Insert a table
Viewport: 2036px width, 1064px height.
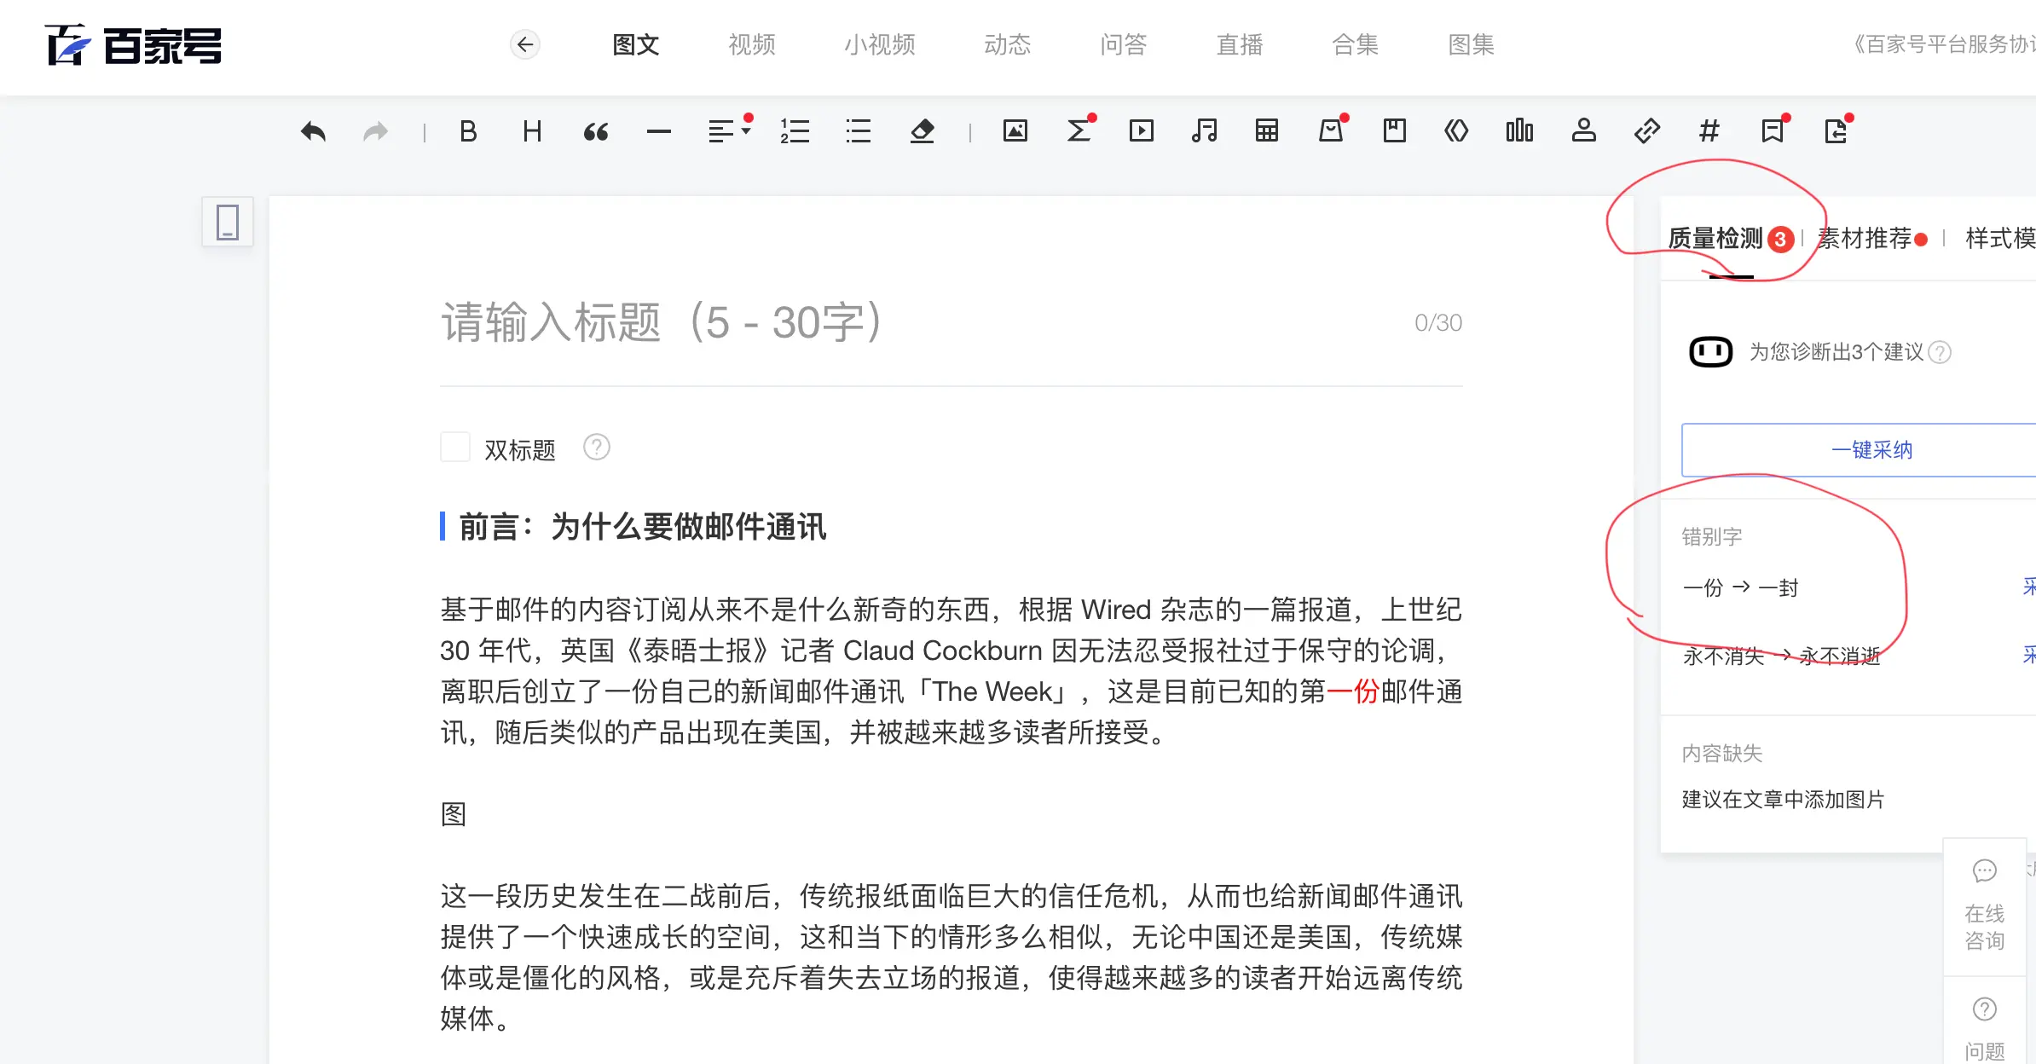[1267, 131]
